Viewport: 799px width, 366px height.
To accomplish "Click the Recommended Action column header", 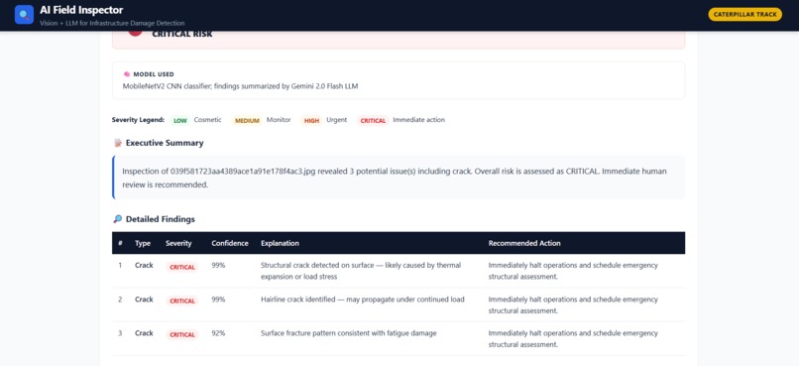I will (x=524, y=243).
